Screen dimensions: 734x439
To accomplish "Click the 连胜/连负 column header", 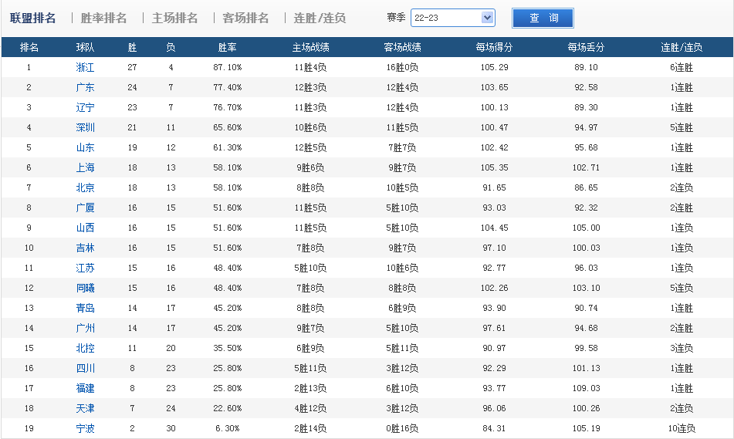I will point(682,47).
